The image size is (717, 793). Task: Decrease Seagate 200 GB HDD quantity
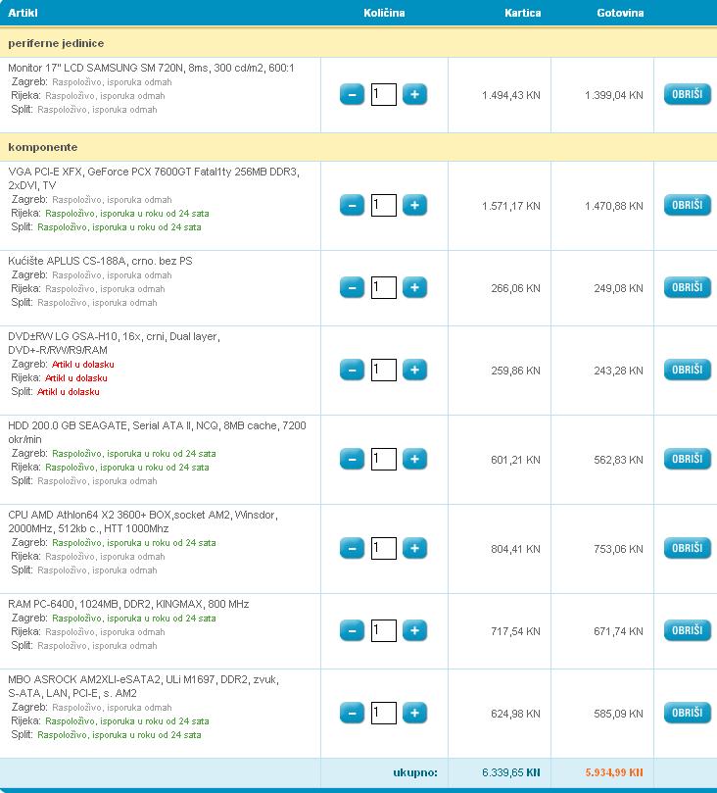pos(353,460)
